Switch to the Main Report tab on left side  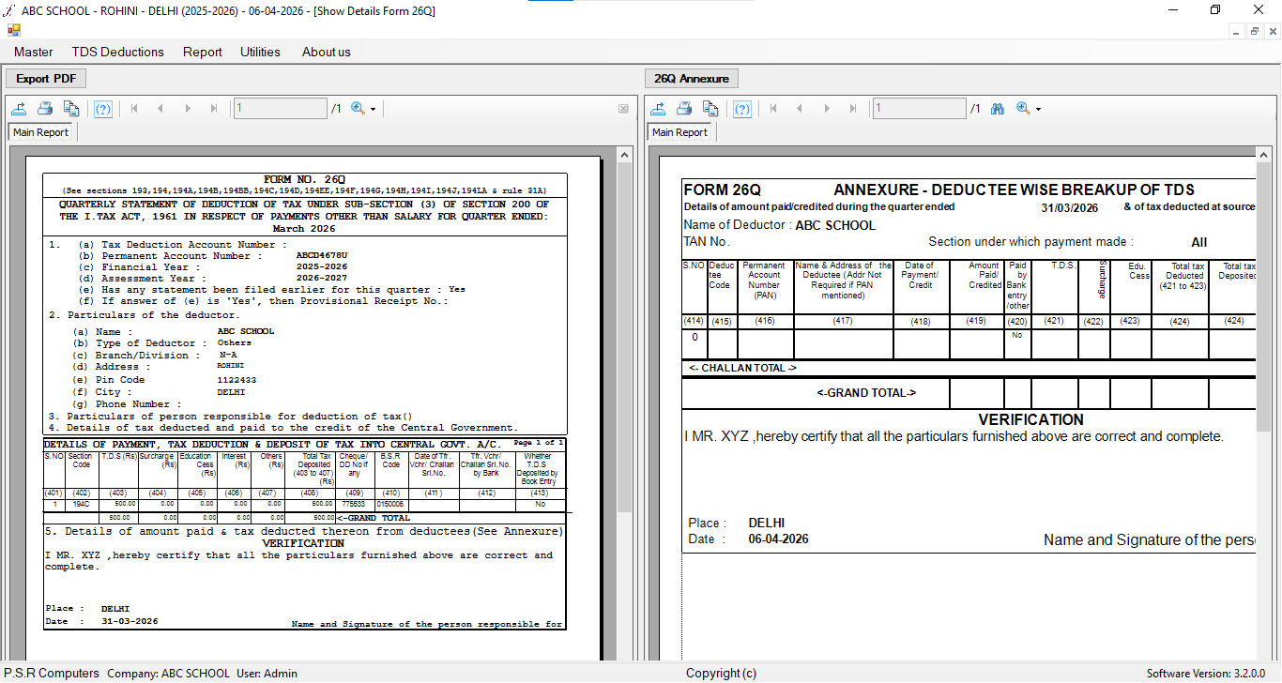(39, 132)
